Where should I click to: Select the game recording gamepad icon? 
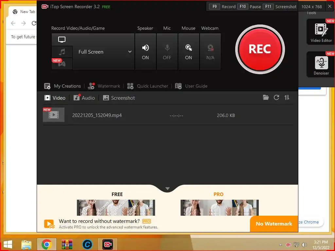(62, 64)
